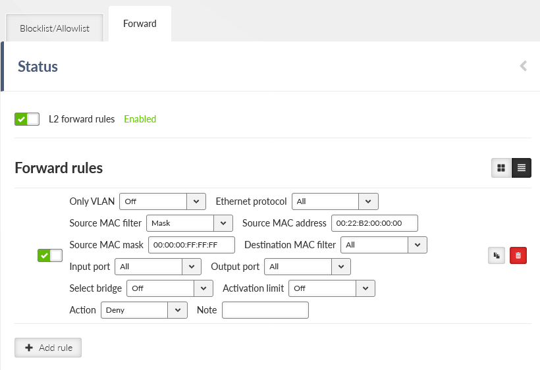The image size is (540, 370).
Task: Switch to list view icon
Action: (522, 168)
